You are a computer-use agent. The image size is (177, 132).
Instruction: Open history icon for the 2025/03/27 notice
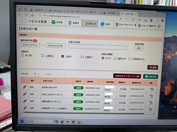[150, 109]
